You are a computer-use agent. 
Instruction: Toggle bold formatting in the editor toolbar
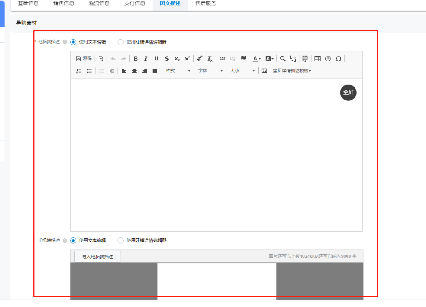click(136, 59)
